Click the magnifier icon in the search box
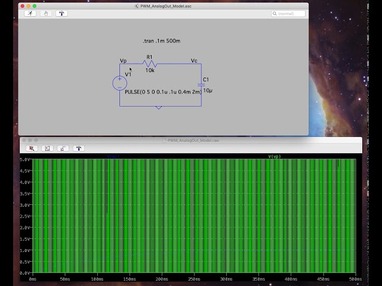The height and width of the screenshot is (286, 382). click(x=275, y=14)
